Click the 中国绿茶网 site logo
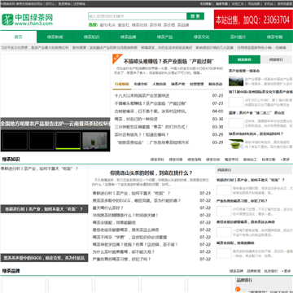The image size is (293, 293). coord(27,20)
